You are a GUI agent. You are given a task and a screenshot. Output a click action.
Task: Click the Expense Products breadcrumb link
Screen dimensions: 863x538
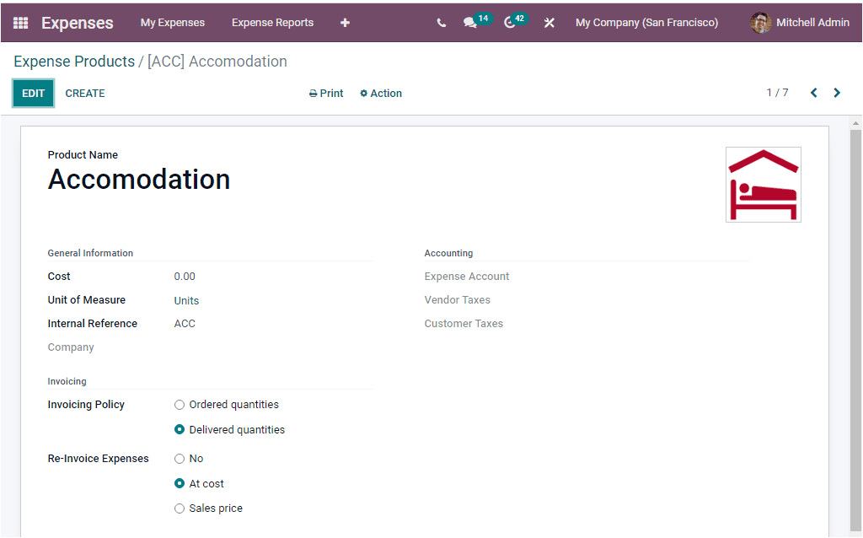tap(72, 61)
